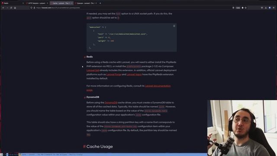Click the DynamoDB heading anchor
This screenshot has width=277, height=156.
(x=85, y=97)
